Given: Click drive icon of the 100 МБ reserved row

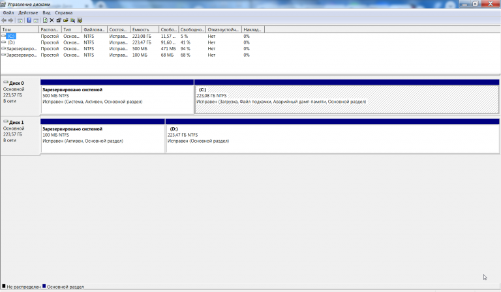Looking at the screenshot, I should pos(3,55).
